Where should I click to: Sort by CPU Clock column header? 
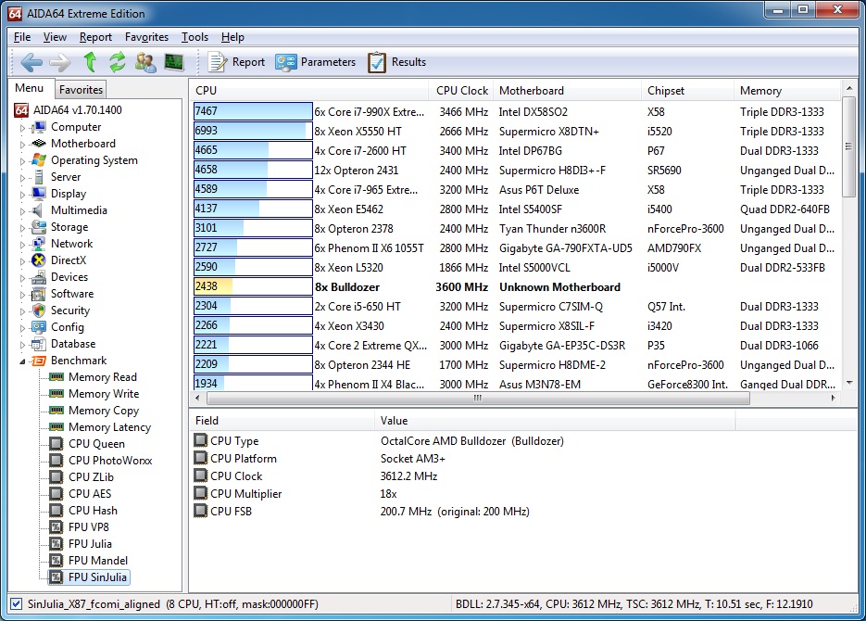click(461, 91)
